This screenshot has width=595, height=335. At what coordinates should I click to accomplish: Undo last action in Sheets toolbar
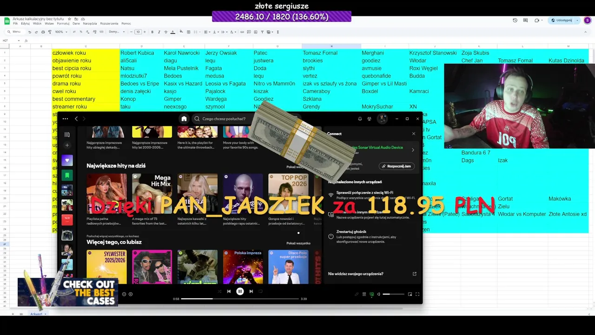30,32
